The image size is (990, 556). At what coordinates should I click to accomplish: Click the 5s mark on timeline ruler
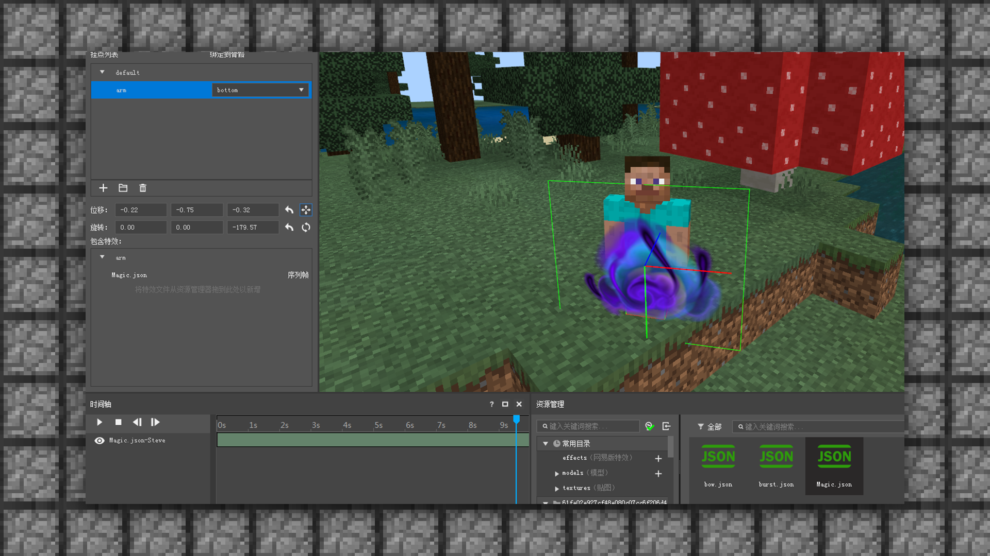tap(378, 425)
